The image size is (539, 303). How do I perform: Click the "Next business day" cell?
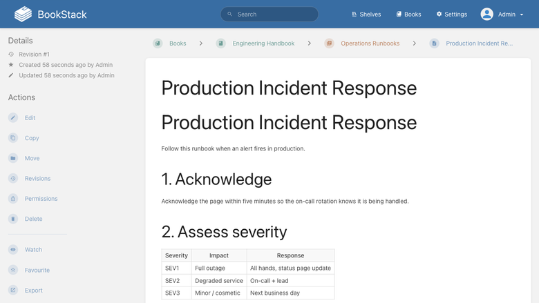pos(290,293)
